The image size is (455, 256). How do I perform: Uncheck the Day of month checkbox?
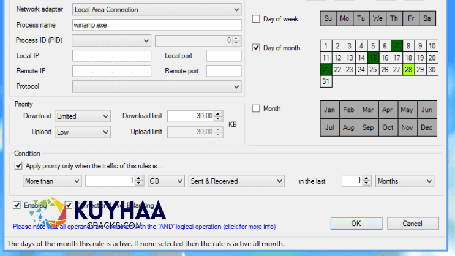click(x=256, y=48)
